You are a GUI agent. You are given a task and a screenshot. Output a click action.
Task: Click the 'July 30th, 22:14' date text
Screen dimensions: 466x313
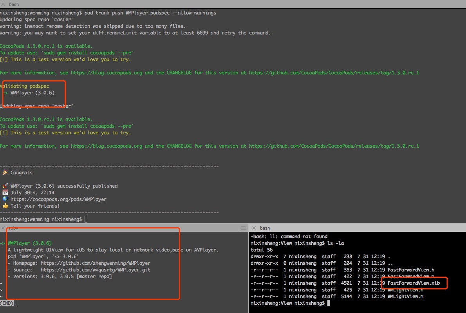(x=33, y=193)
